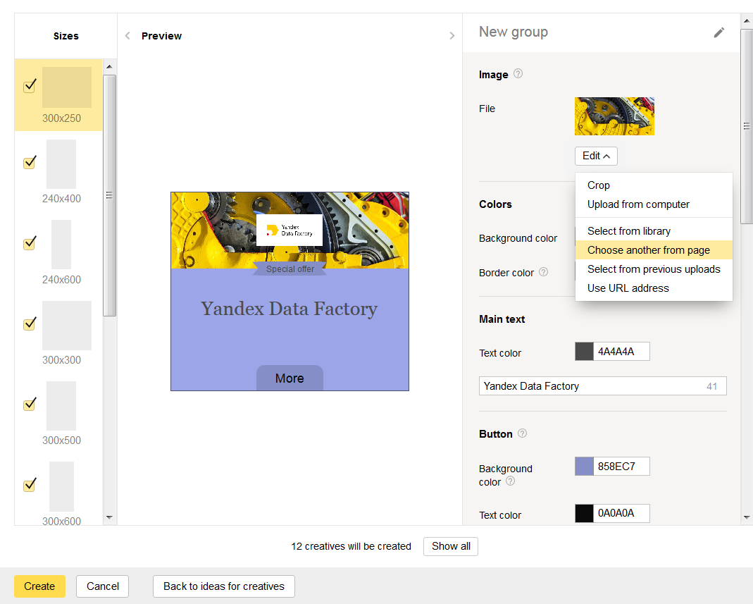Collapse the Edit image dropdown
753x604 pixels.
(596, 156)
